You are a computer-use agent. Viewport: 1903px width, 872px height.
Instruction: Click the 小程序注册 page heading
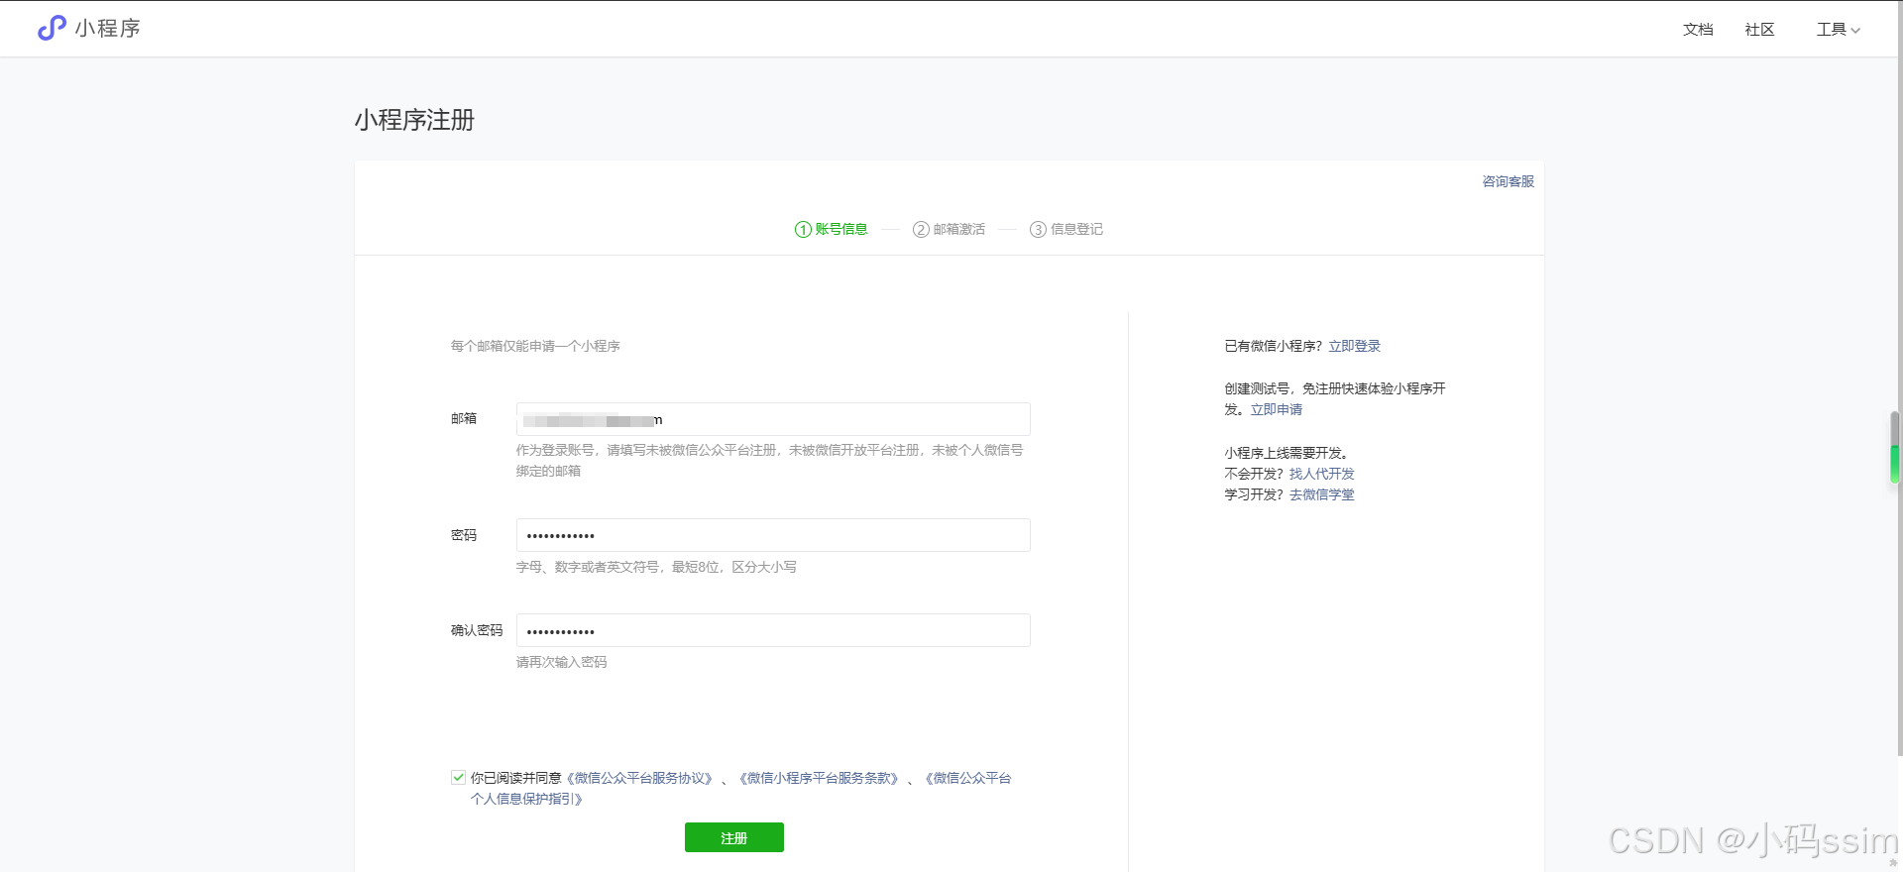(x=414, y=120)
